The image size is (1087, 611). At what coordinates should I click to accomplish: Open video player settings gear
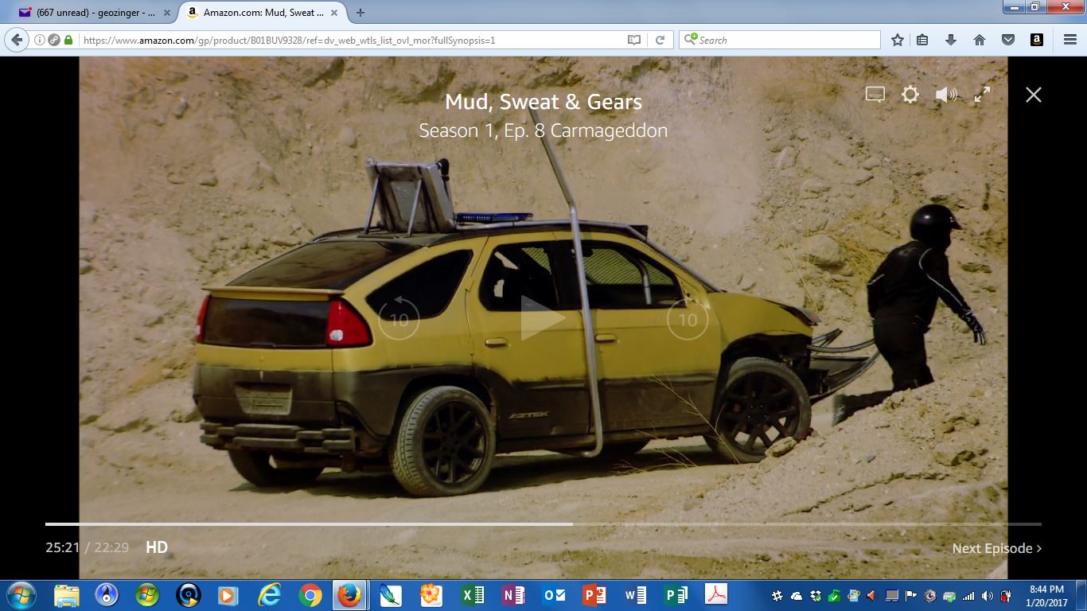(x=910, y=95)
